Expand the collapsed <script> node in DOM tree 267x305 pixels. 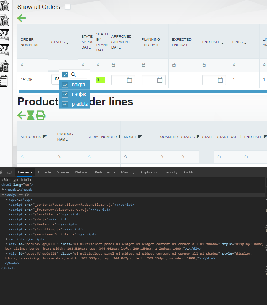[7, 239]
